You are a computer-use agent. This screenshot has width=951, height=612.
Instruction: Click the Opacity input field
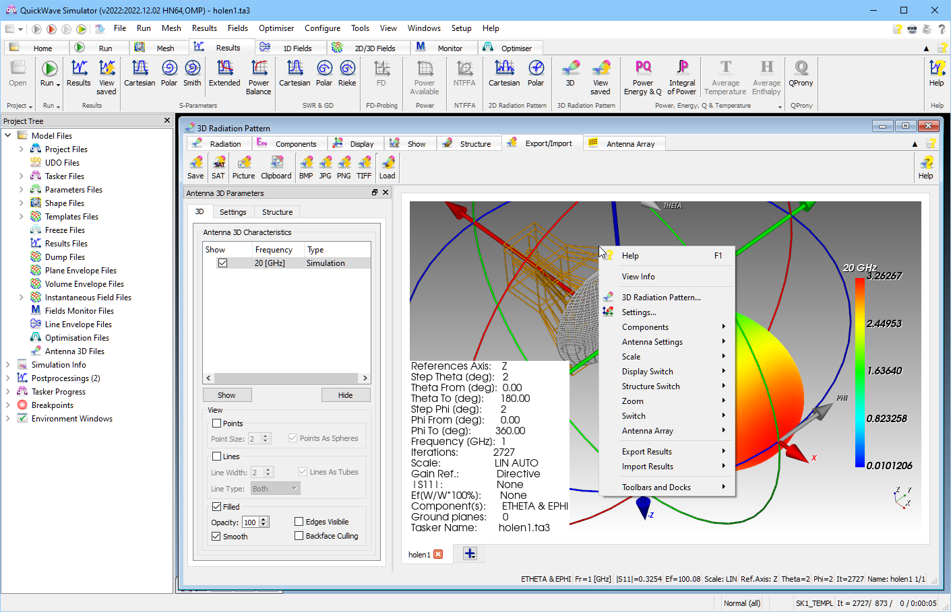[x=250, y=522]
